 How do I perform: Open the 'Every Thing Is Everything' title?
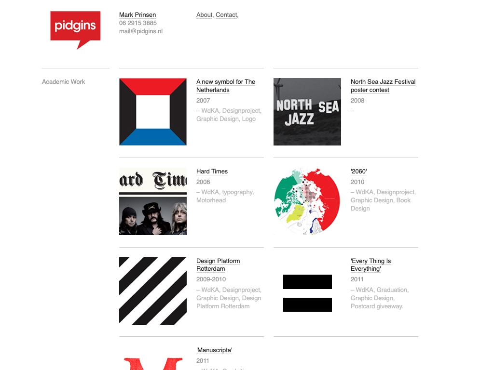pyautogui.click(x=370, y=265)
